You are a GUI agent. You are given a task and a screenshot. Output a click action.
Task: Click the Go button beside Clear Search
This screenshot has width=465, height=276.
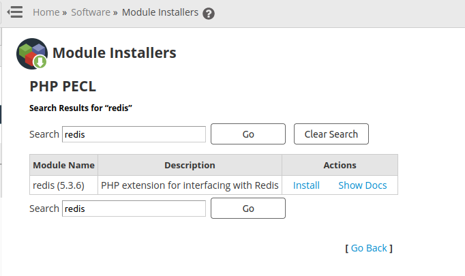coord(248,134)
